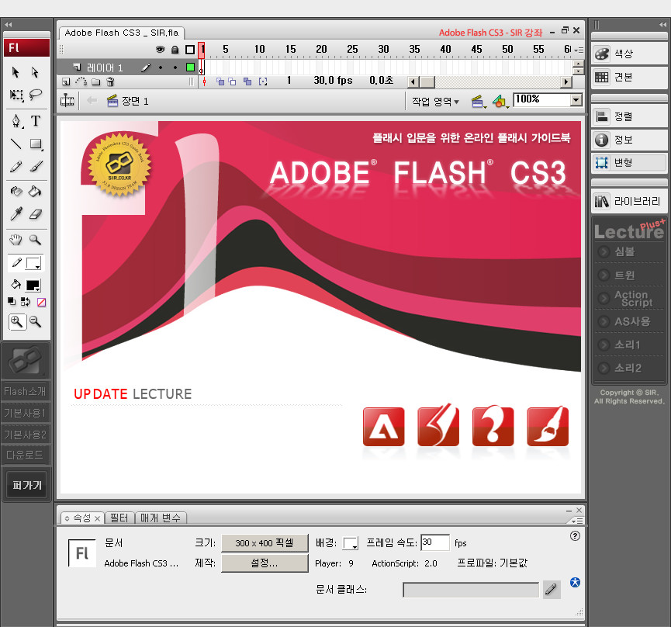Open the timeline frame view options menu
This screenshot has width=671, height=627.
coord(579,50)
